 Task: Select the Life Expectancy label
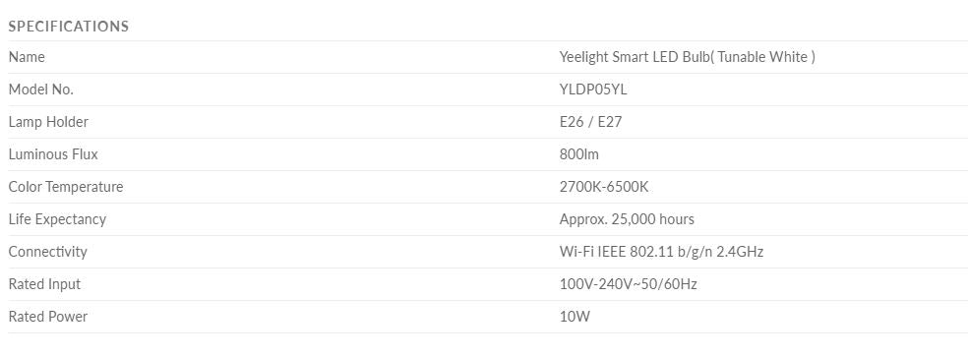(x=57, y=219)
